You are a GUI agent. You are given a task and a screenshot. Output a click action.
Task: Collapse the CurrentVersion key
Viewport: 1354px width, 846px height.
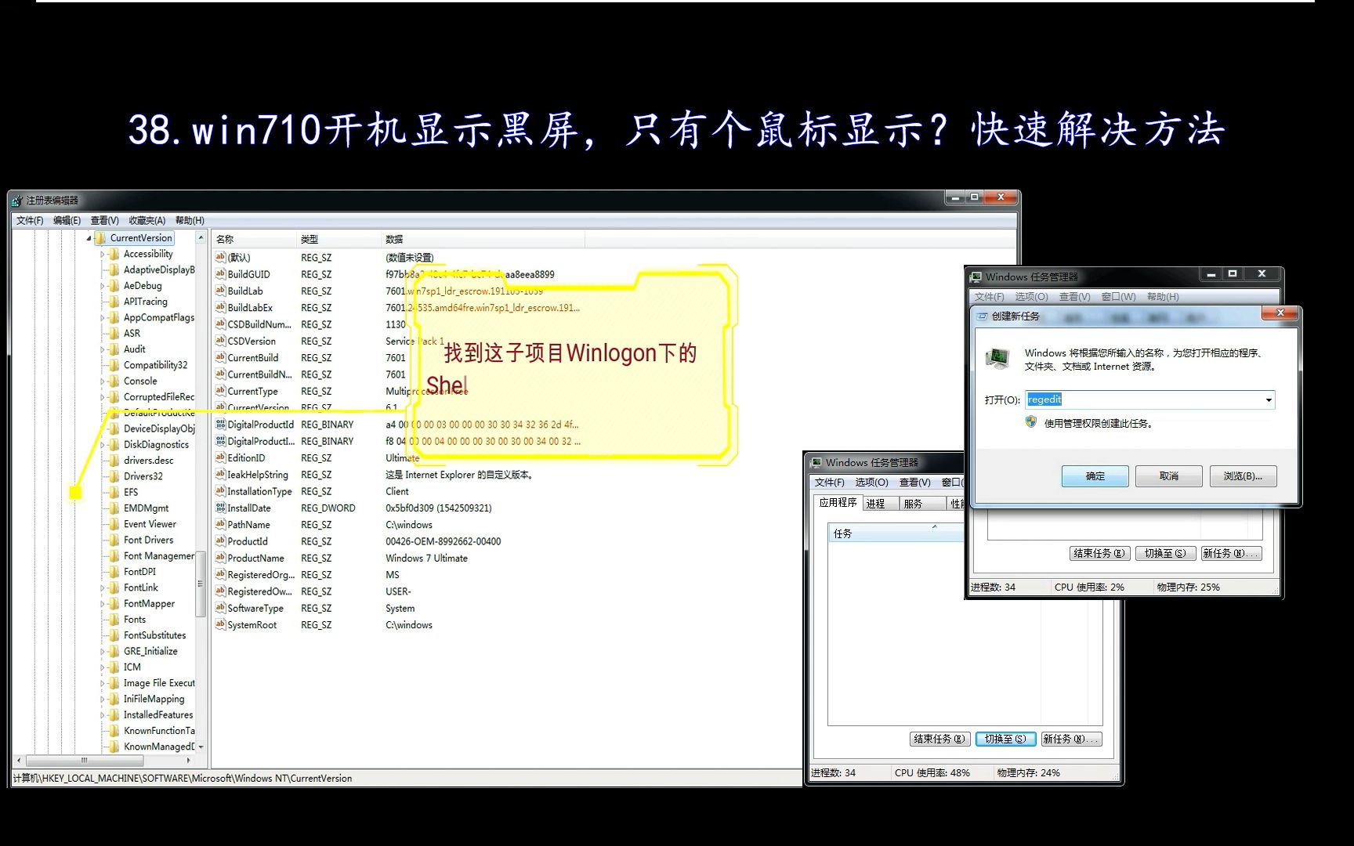pyautogui.click(x=89, y=237)
